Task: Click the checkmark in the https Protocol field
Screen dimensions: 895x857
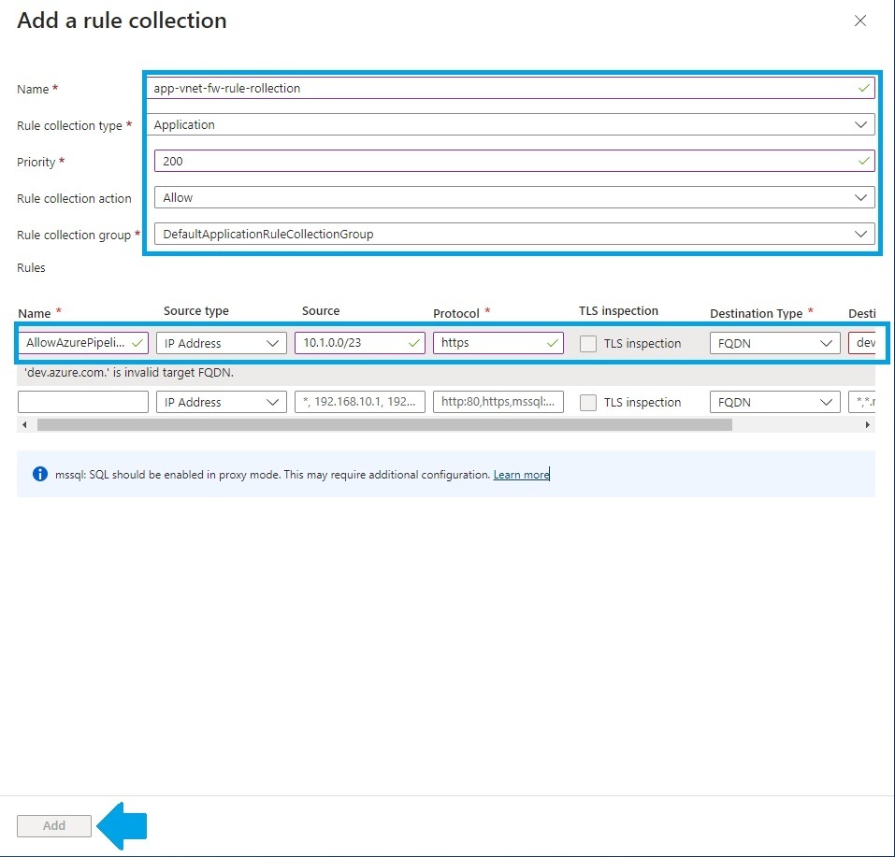Action: [554, 343]
